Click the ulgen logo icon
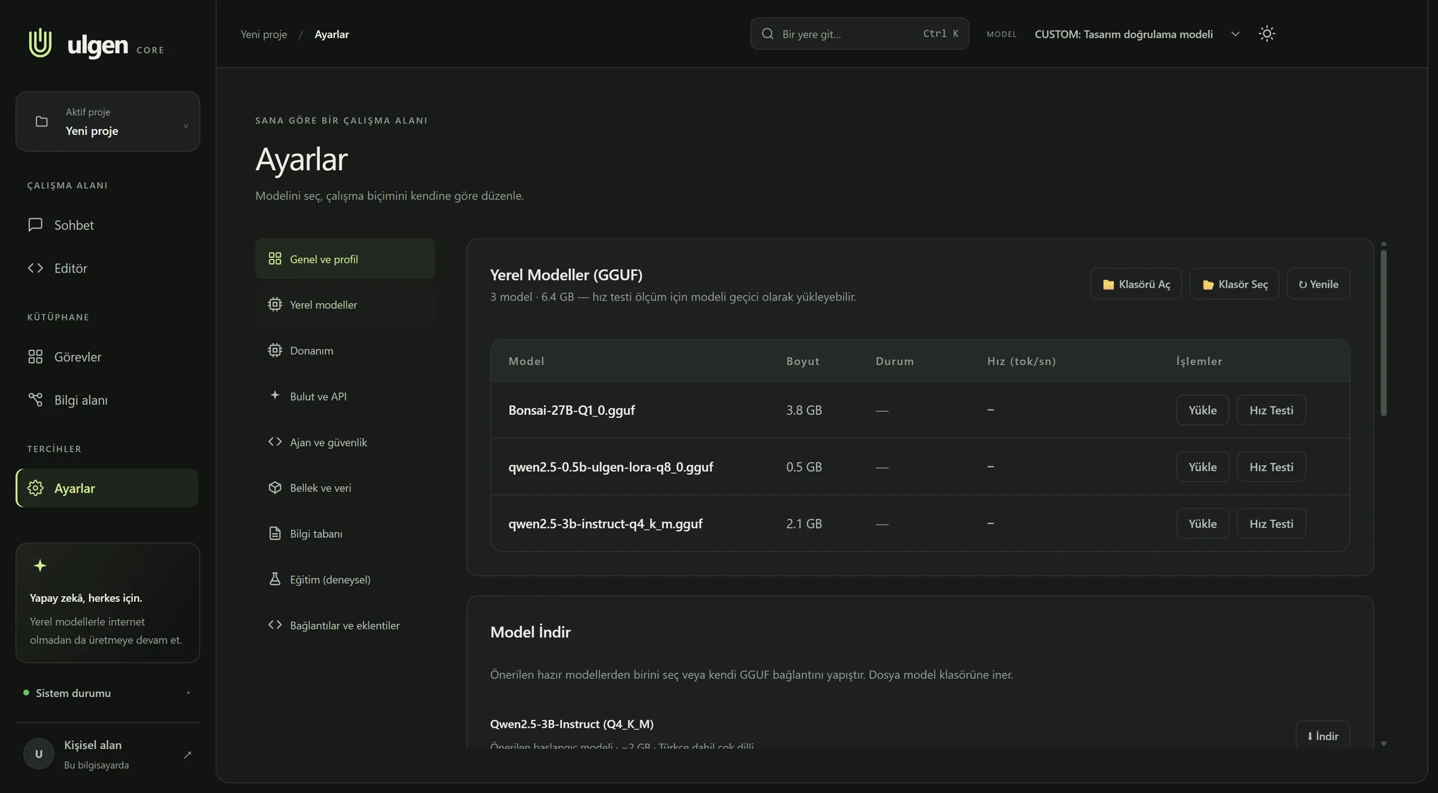 click(x=40, y=43)
